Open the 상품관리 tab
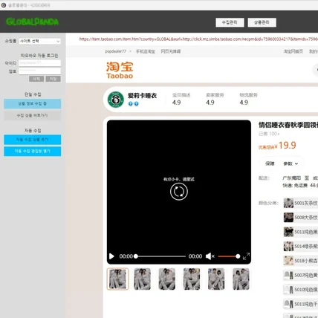The width and height of the screenshot is (318, 318). [262, 22]
